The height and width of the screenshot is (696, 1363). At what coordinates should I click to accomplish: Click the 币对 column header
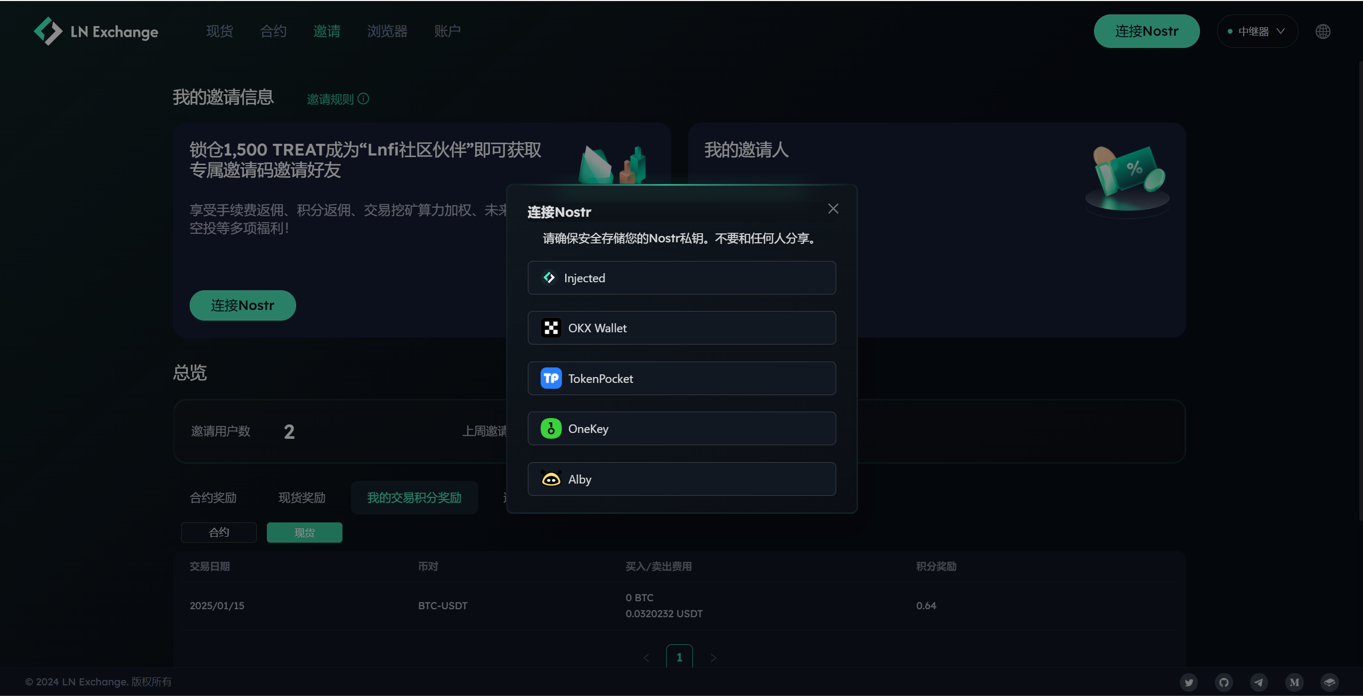coord(428,566)
